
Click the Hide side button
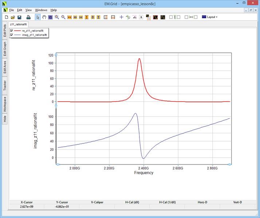(5, 119)
